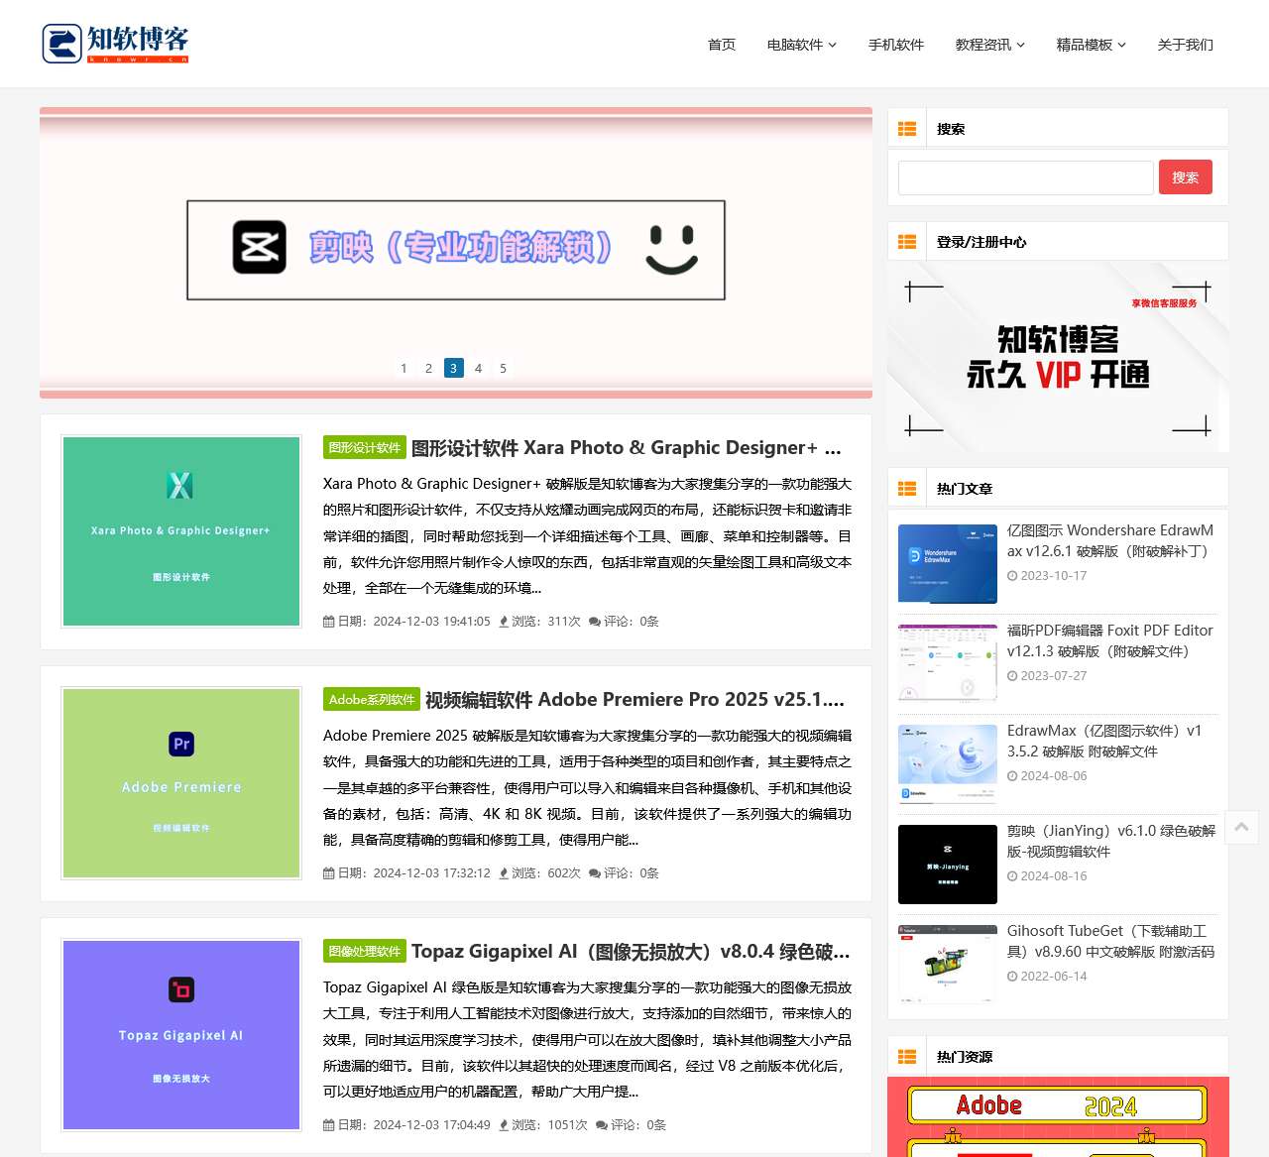
Task: Open the Adobe Premiere Pro 2025 article title
Action: [x=635, y=700]
